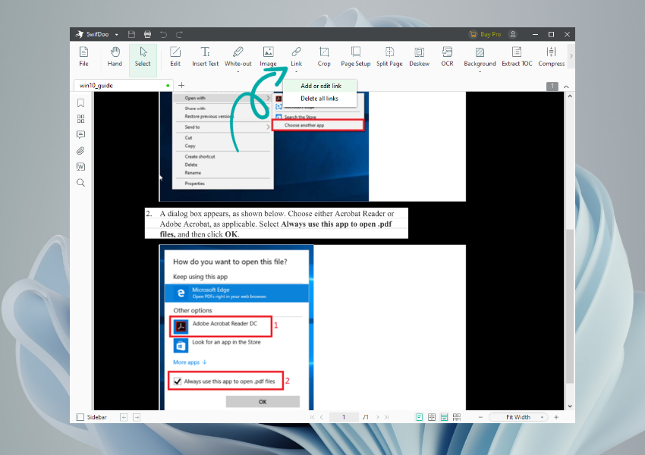Toggle the Sidebar in status bar
The image size is (645, 455).
click(x=91, y=417)
